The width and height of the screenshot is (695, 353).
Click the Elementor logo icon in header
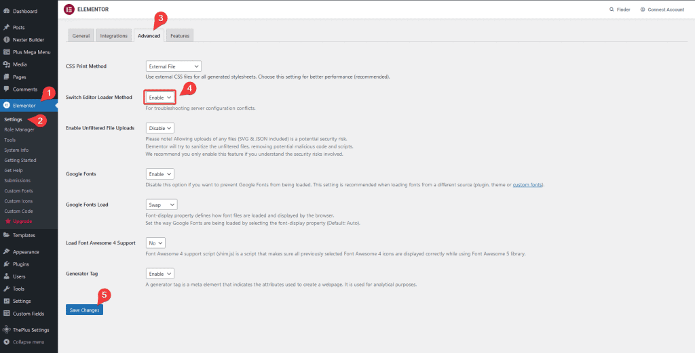point(69,9)
